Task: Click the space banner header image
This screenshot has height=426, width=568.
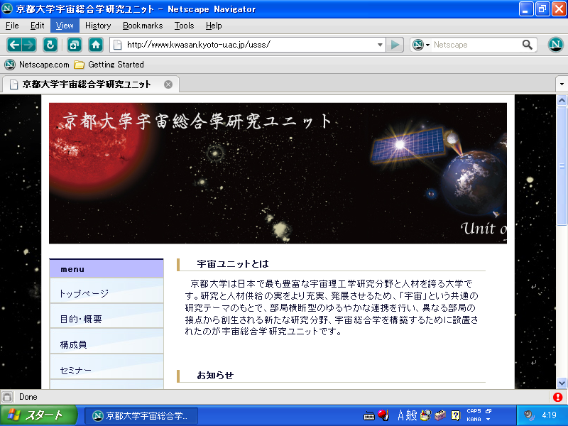Action: pos(278,173)
